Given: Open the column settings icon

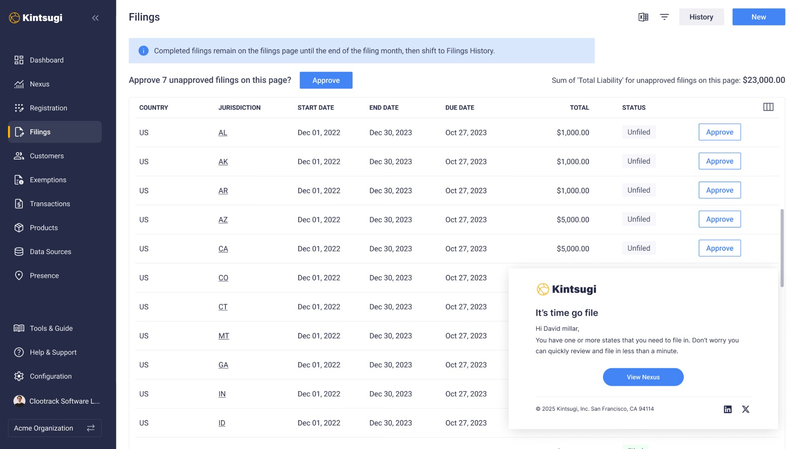Looking at the screenshot, I should tap(768, 107).
